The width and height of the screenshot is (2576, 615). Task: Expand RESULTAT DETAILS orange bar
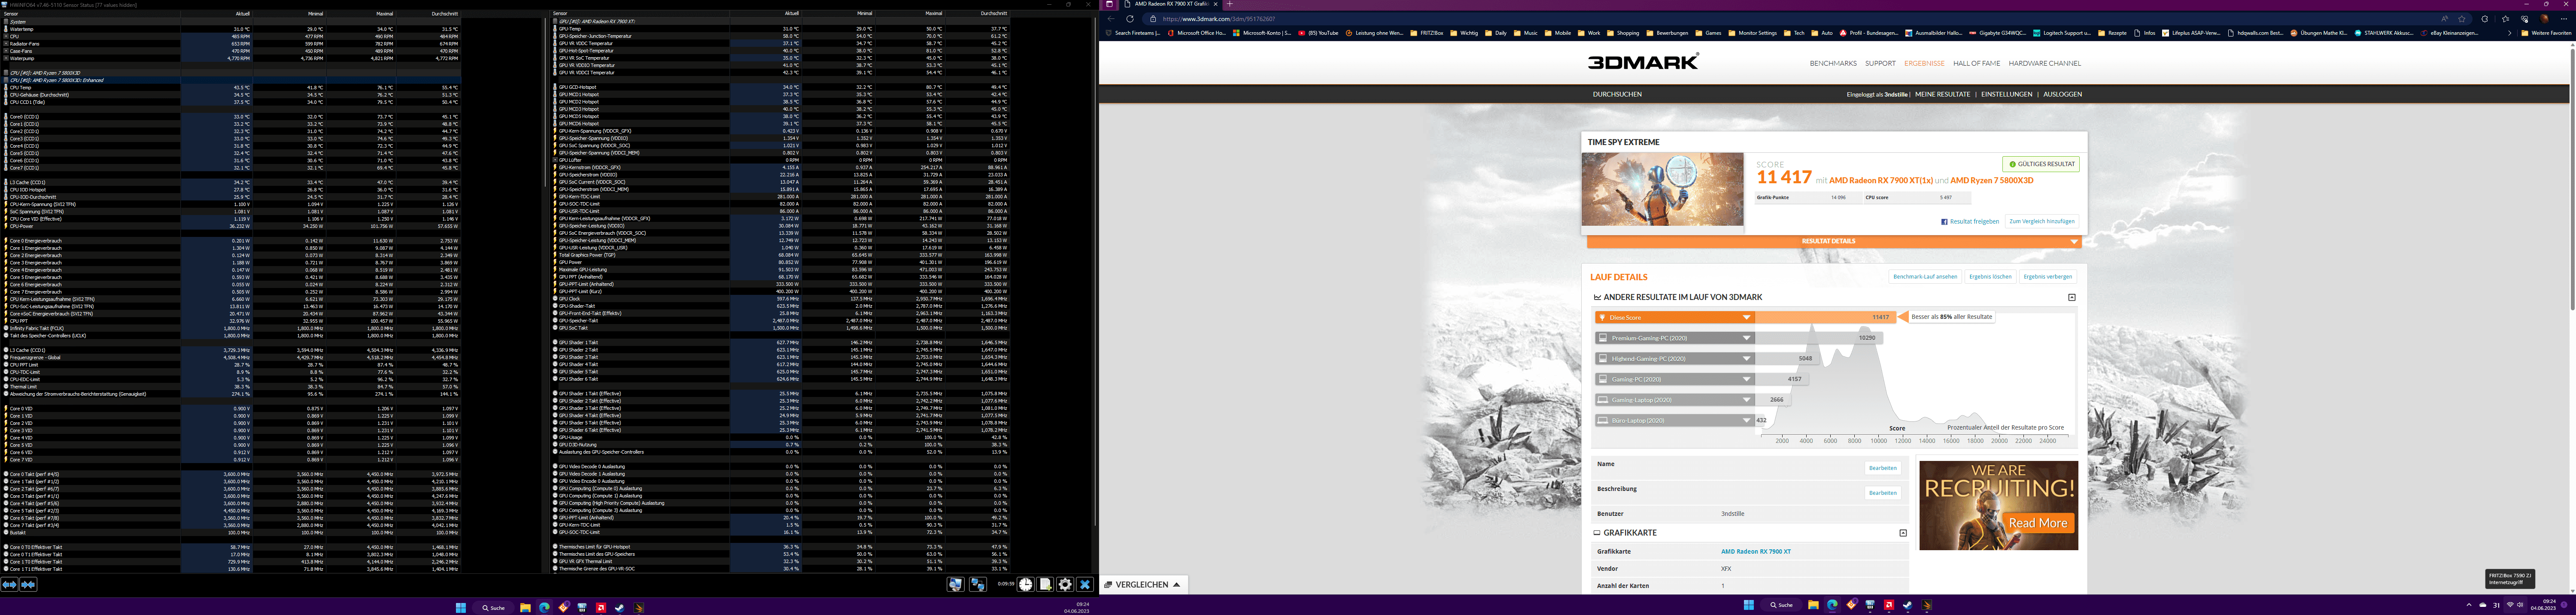[x=1835, y=241]
